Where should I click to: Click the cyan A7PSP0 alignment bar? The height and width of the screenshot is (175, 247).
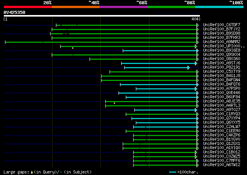(166, 89)
